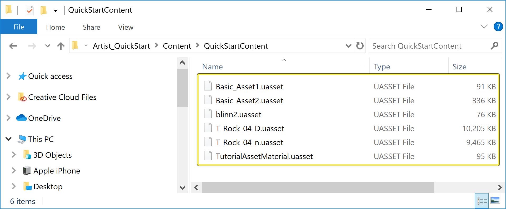506x209 pixels.
Task: Click the file icon of Basic_Asset1.uasset
Action: [208, 86]
